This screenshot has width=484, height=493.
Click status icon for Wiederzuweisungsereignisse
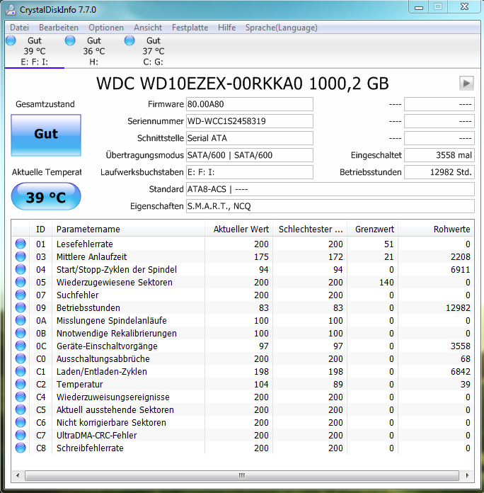tap(21, 397)
